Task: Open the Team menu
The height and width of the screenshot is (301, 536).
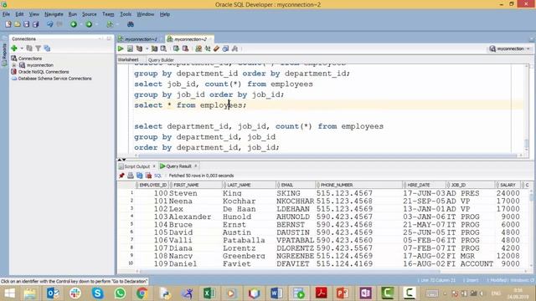Action: [x=108, y=14]
